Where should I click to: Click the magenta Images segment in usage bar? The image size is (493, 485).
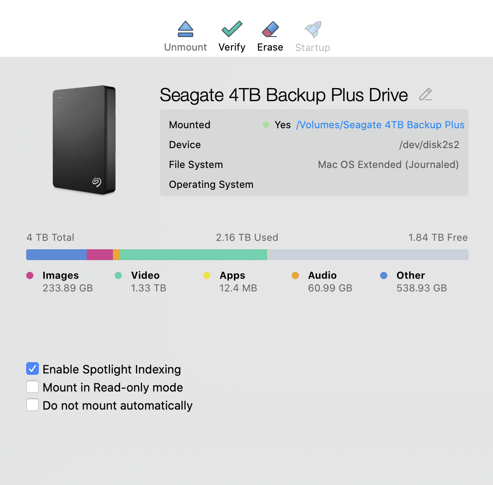(100, 255)
